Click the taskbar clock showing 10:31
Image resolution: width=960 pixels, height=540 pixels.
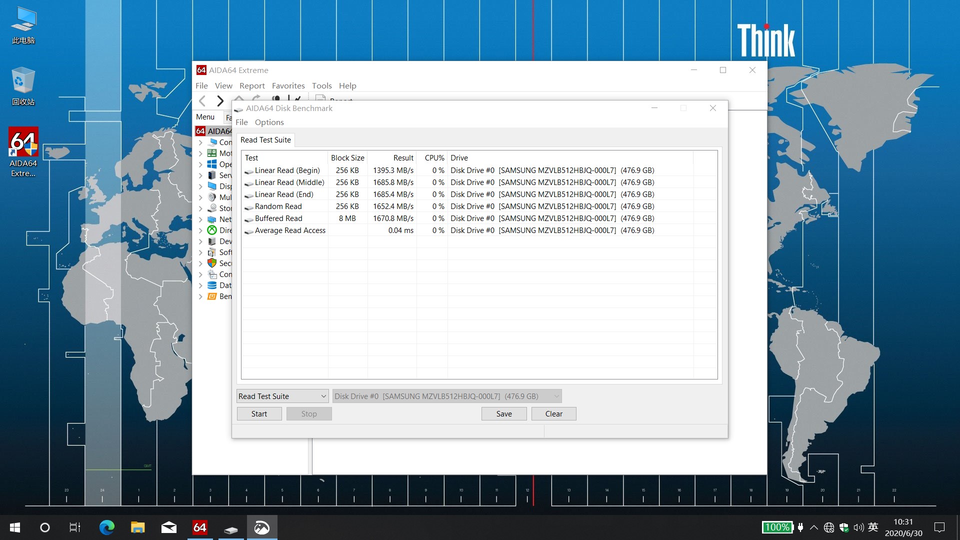pos(903,527)
